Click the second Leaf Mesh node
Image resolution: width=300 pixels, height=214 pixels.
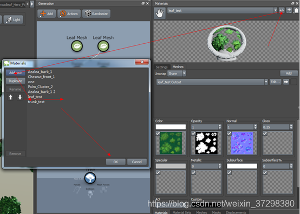103,46
